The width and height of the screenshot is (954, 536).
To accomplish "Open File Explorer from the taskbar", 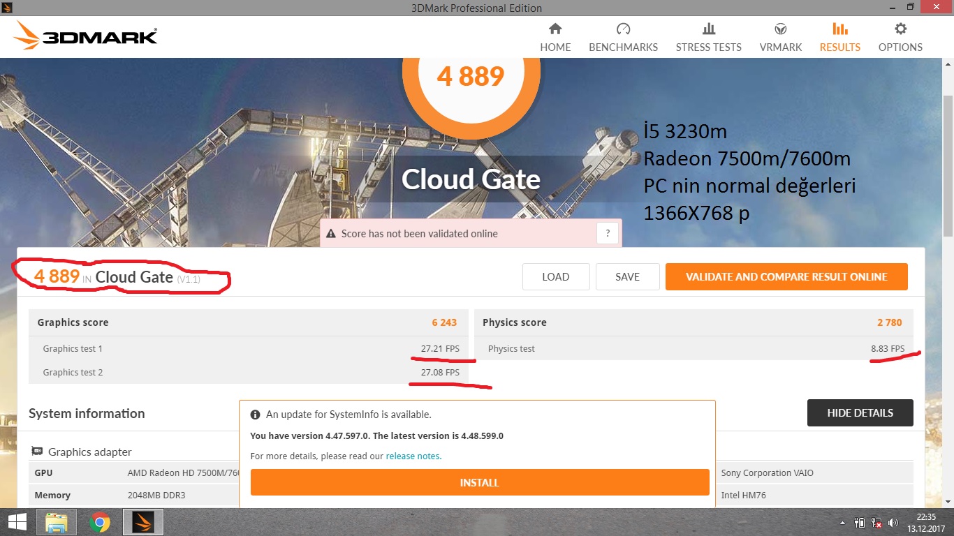I will [57, 522].
